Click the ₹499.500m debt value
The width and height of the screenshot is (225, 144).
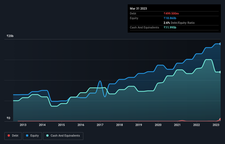point(171,13)
